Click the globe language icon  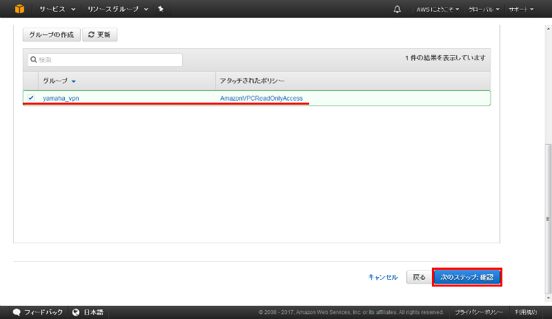[x=76, y=312]
